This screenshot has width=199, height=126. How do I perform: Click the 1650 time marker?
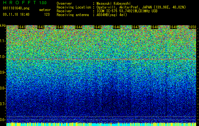192,27
